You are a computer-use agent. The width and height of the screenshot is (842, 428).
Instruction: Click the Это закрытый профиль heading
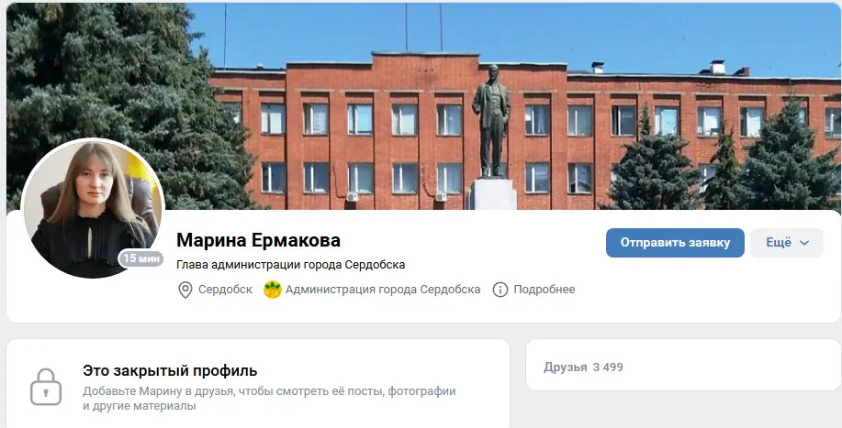pyautogui.click(x=170, y=370)
